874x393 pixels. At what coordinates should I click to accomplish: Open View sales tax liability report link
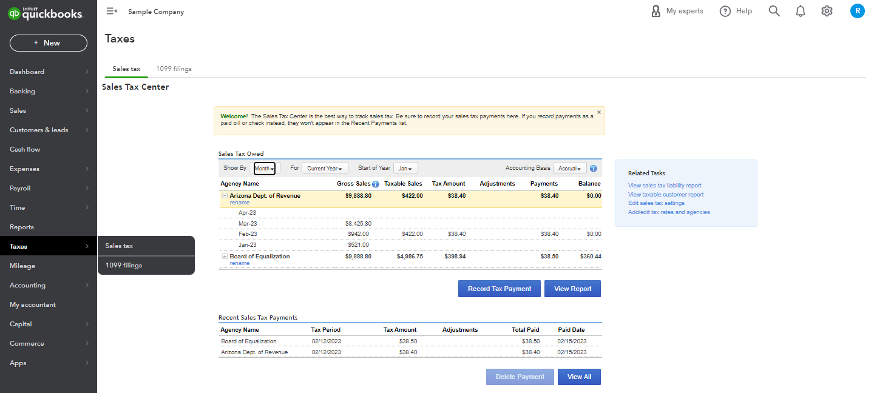665,186
